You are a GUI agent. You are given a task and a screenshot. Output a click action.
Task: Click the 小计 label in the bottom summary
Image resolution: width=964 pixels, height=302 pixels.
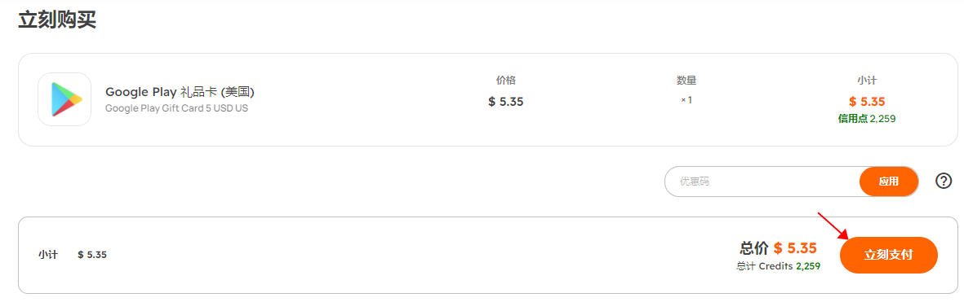point(48,255)
